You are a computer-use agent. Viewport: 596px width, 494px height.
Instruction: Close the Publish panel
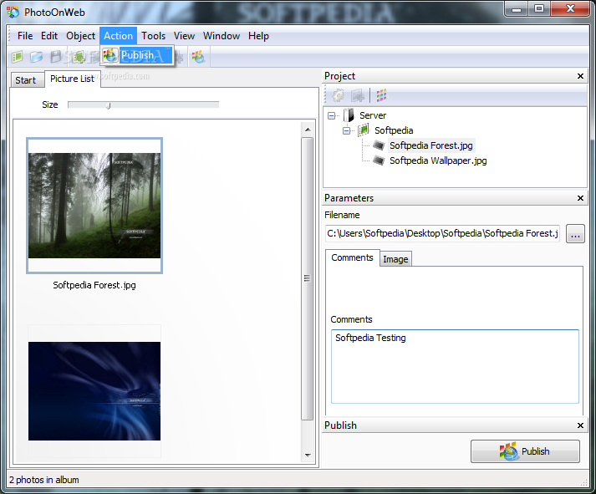580,425
